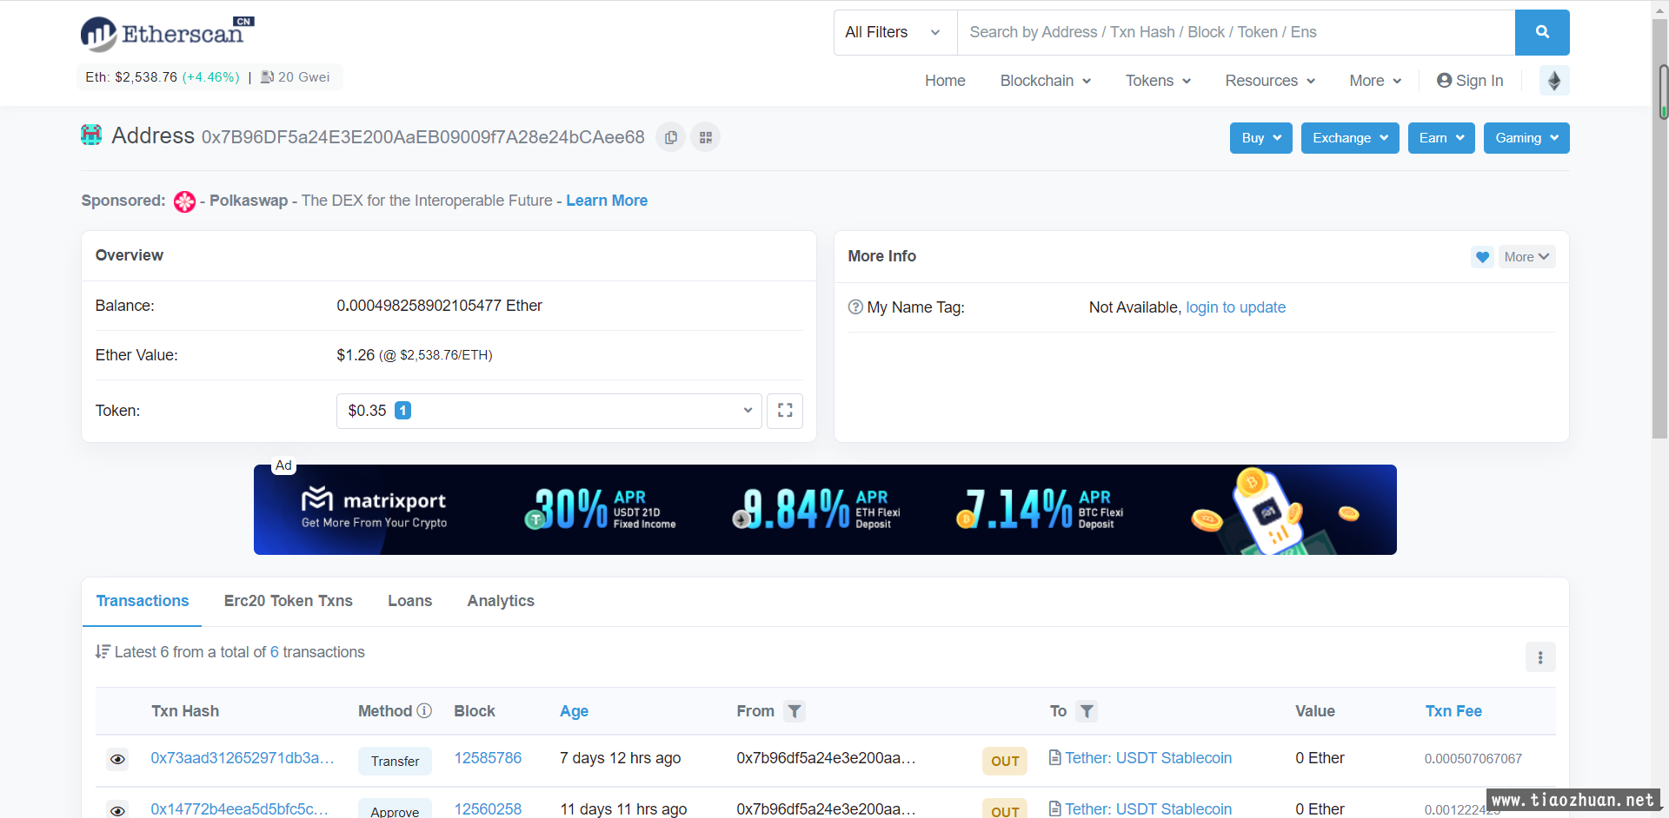Click the Etherscan logo

(x=167, y=33)
